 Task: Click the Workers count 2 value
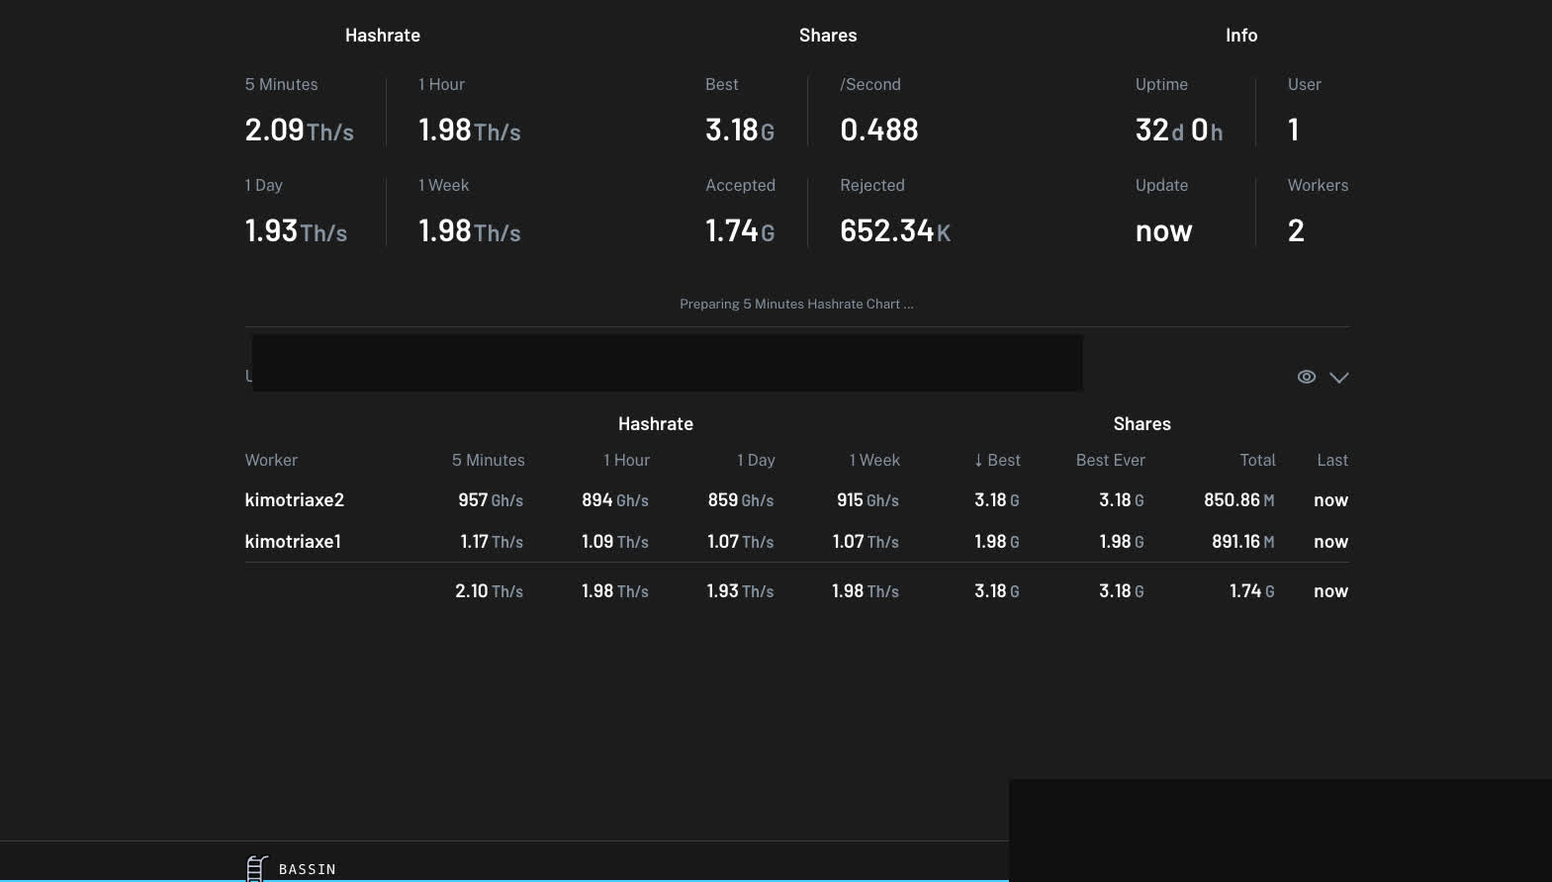tap(1296, 231)
